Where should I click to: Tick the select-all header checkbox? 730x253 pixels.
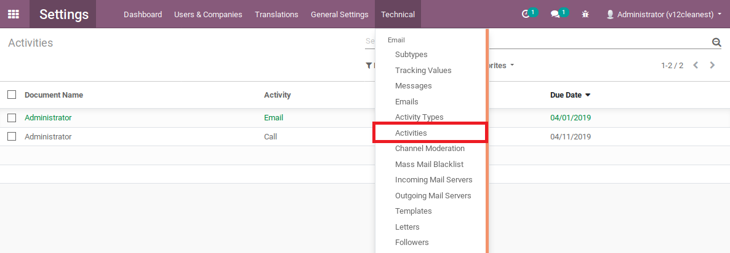pyautogui.click(x=12, y=95)
